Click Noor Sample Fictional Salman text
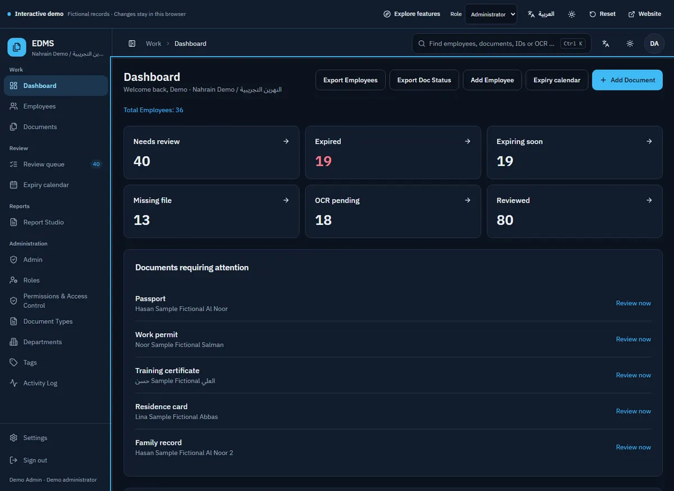Image resolution: width=674 pixels, height=491 pixels. tap(179, 345)
